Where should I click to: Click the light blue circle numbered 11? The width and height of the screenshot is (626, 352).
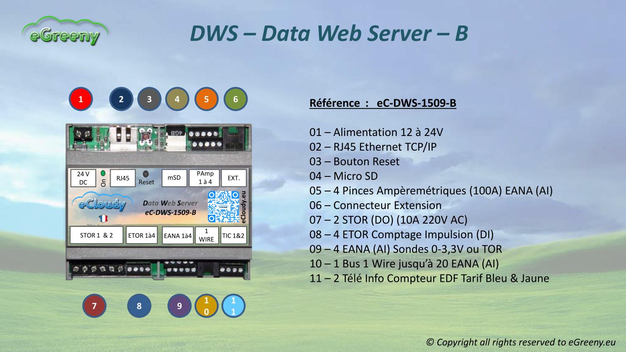coord(233,306)
